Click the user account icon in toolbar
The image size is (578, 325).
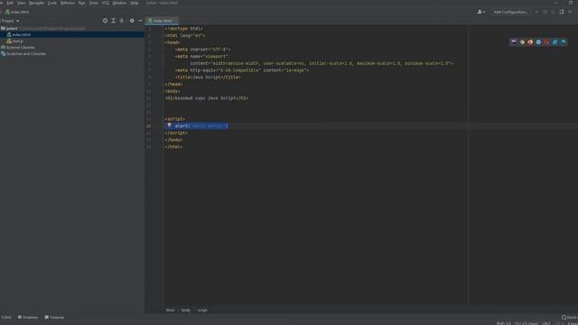(480, 12)
